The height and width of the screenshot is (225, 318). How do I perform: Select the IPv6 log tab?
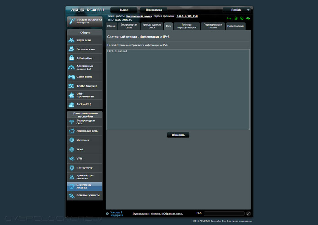click(x=168, y=26)
